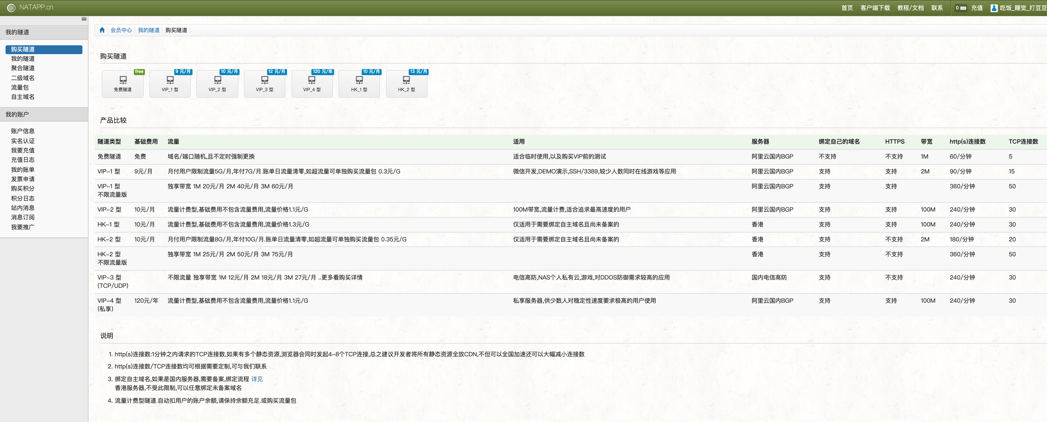Open 教程/文档 in the top navigation
Viewport: 1047px width, 422px height.
click(x=910, y=8)
